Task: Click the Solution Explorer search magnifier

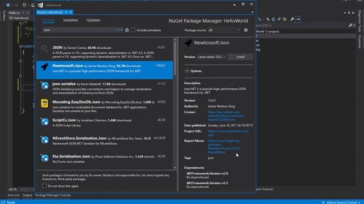Action: point(350,25)
